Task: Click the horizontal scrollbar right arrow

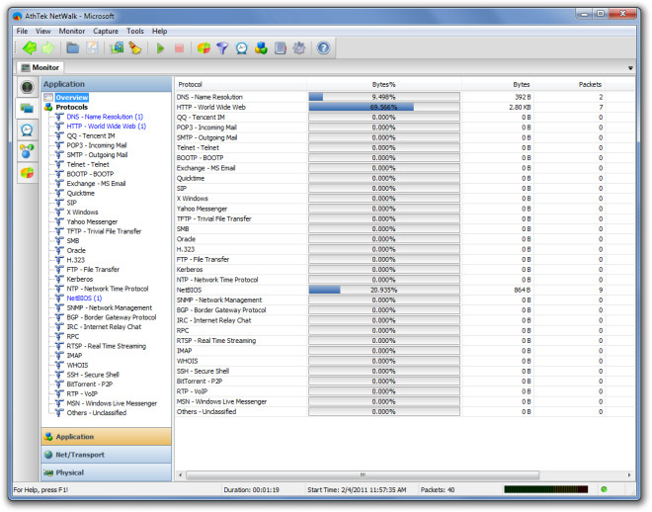Action: 629,475
